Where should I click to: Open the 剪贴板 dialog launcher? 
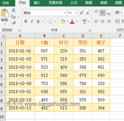19,31
